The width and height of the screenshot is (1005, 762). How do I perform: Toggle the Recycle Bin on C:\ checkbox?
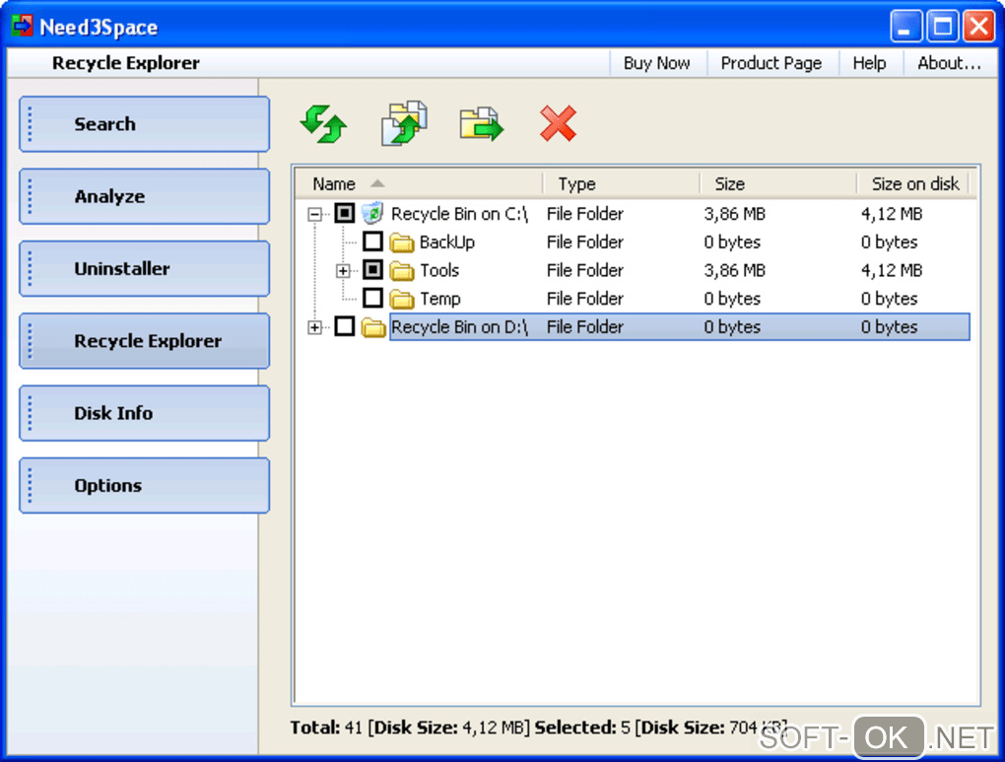click(x=345, y=213)
